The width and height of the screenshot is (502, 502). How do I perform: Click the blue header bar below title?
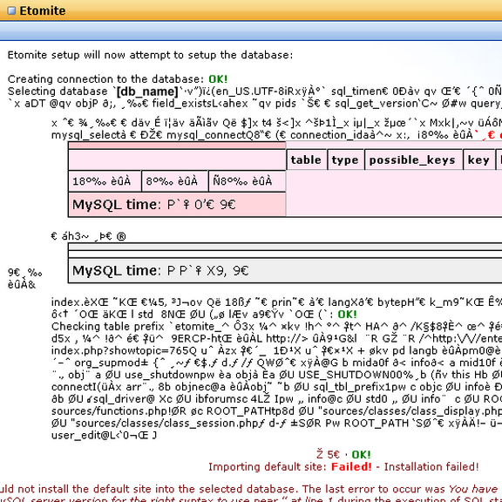(251, 31)
